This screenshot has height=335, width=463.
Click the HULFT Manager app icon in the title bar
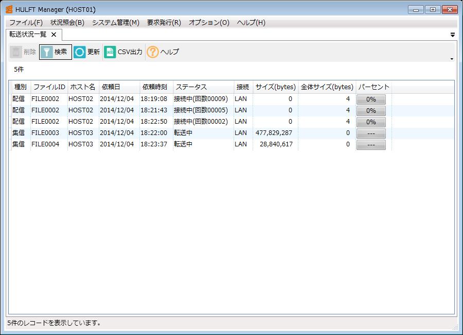[9, 9]
